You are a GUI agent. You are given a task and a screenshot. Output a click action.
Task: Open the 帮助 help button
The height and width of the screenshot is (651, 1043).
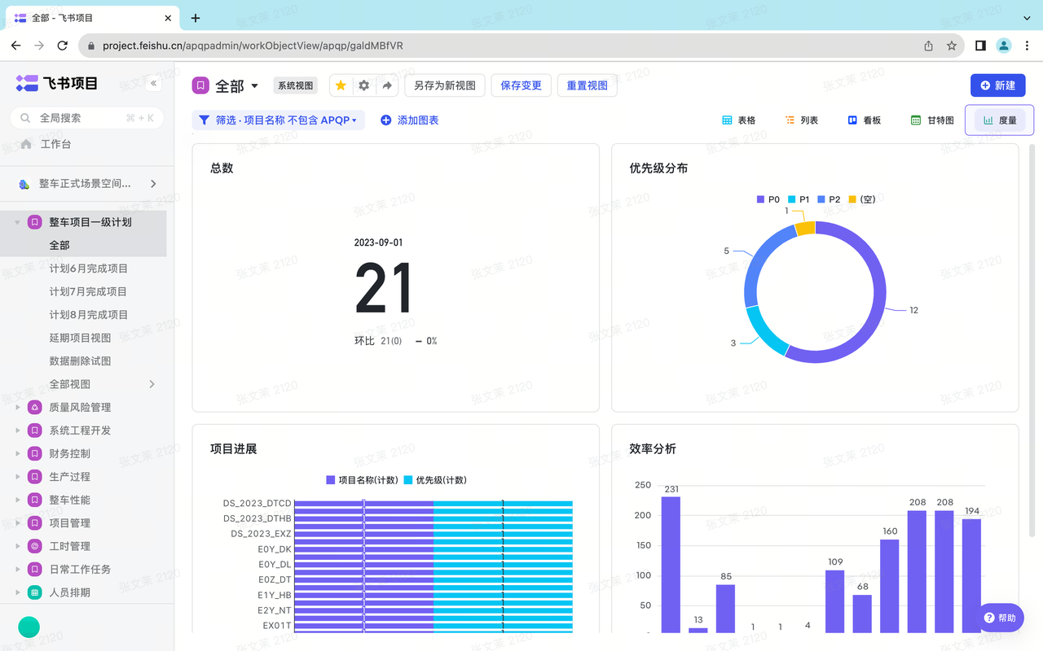[x=1000, y=618]
